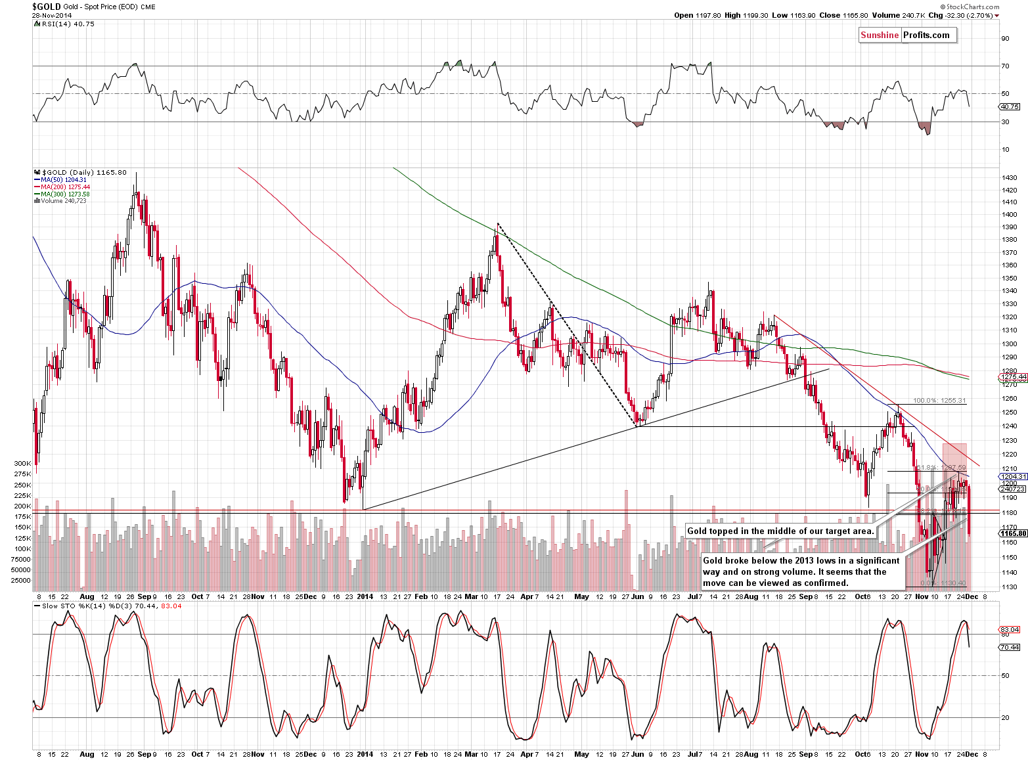Click the 0.0%: 1130.40 retracement label
This screenshot has height=760, width=1028.
pos(943,583)
